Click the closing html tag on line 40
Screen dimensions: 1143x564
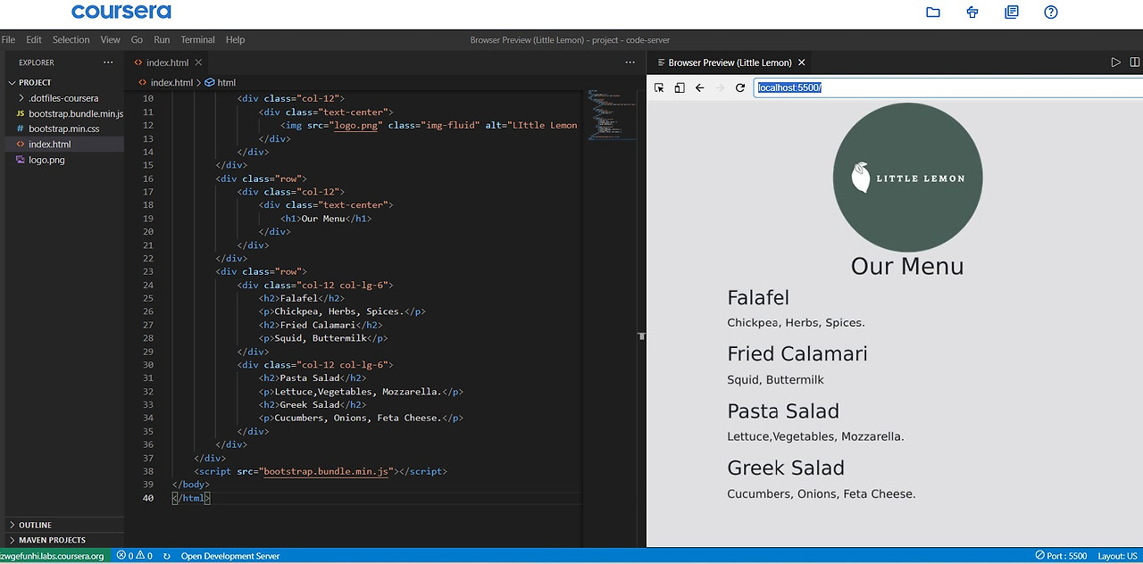coord(191,498)
